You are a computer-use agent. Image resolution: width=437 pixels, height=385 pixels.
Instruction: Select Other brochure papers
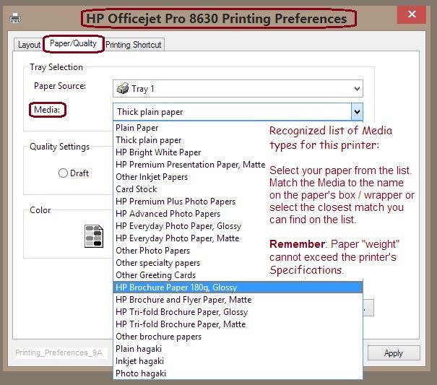[238, 337]
